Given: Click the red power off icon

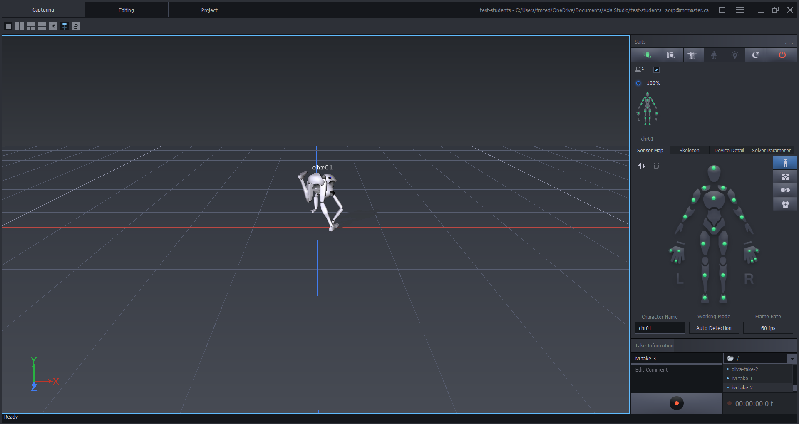Looking at the screenshot, I should click(782, 55).
